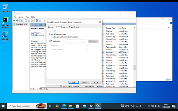Open the Action menu in Services
Screen dimensions: 178x111
click(x=21, y=17)
